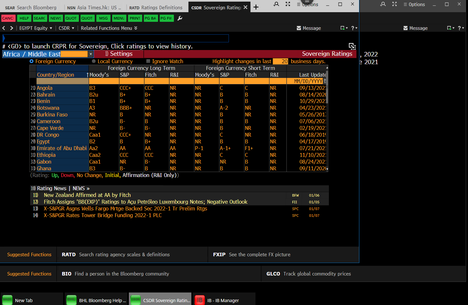Click the Message envelope in the right background window

415,28
